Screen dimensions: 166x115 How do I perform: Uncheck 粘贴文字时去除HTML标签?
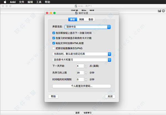point(54,43)
